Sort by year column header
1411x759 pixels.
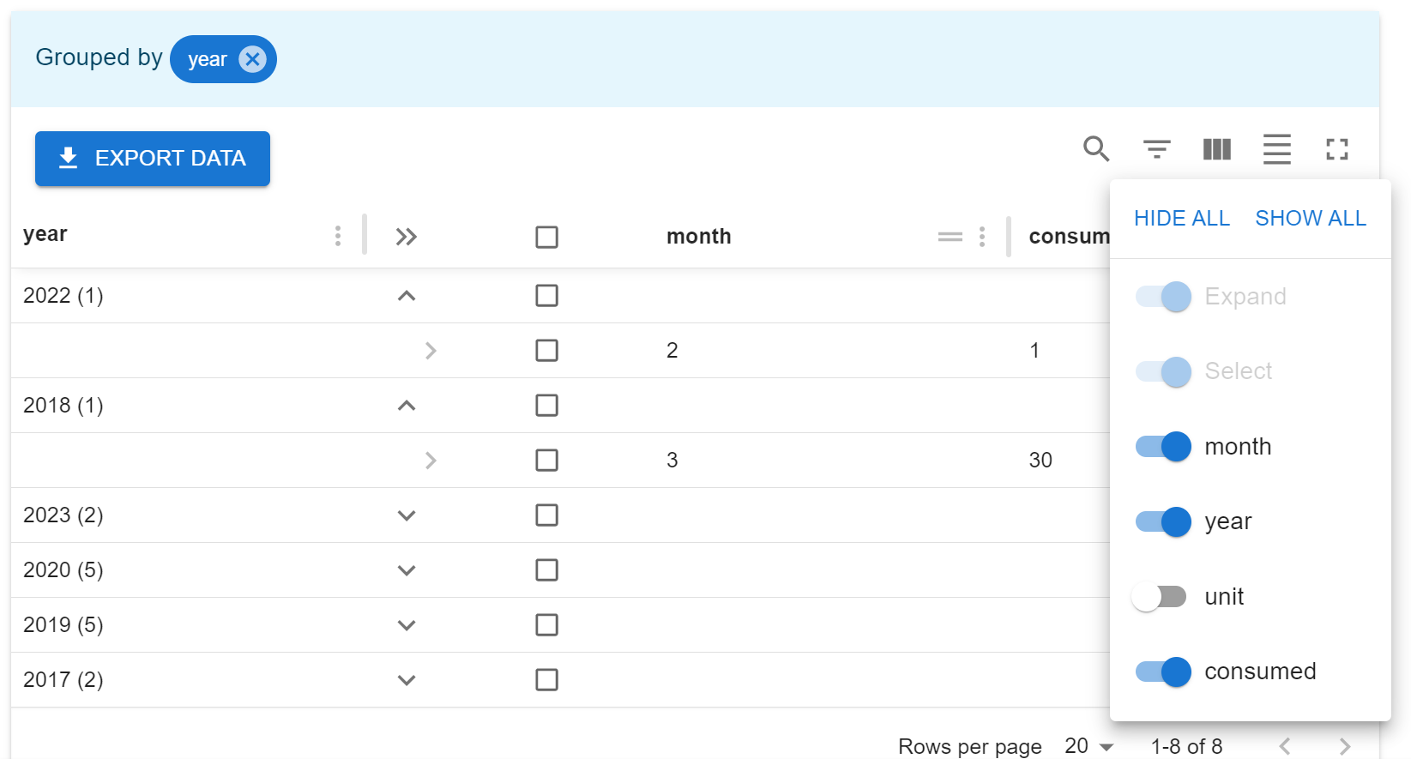[x=45, y=234]
